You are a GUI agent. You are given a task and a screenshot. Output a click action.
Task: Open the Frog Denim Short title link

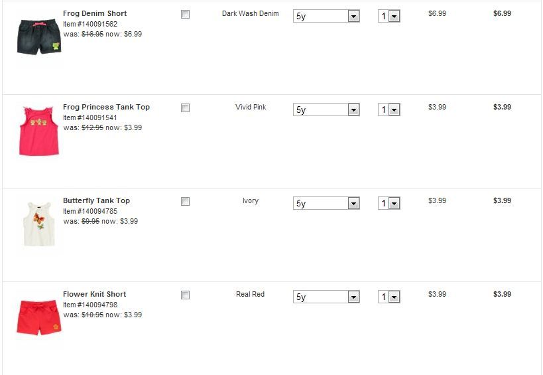coord(95,13)
